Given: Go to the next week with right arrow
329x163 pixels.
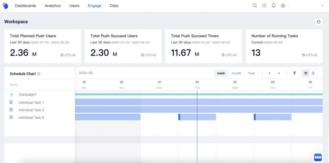Looking at the screenshot, I should [x=279, y=73].
